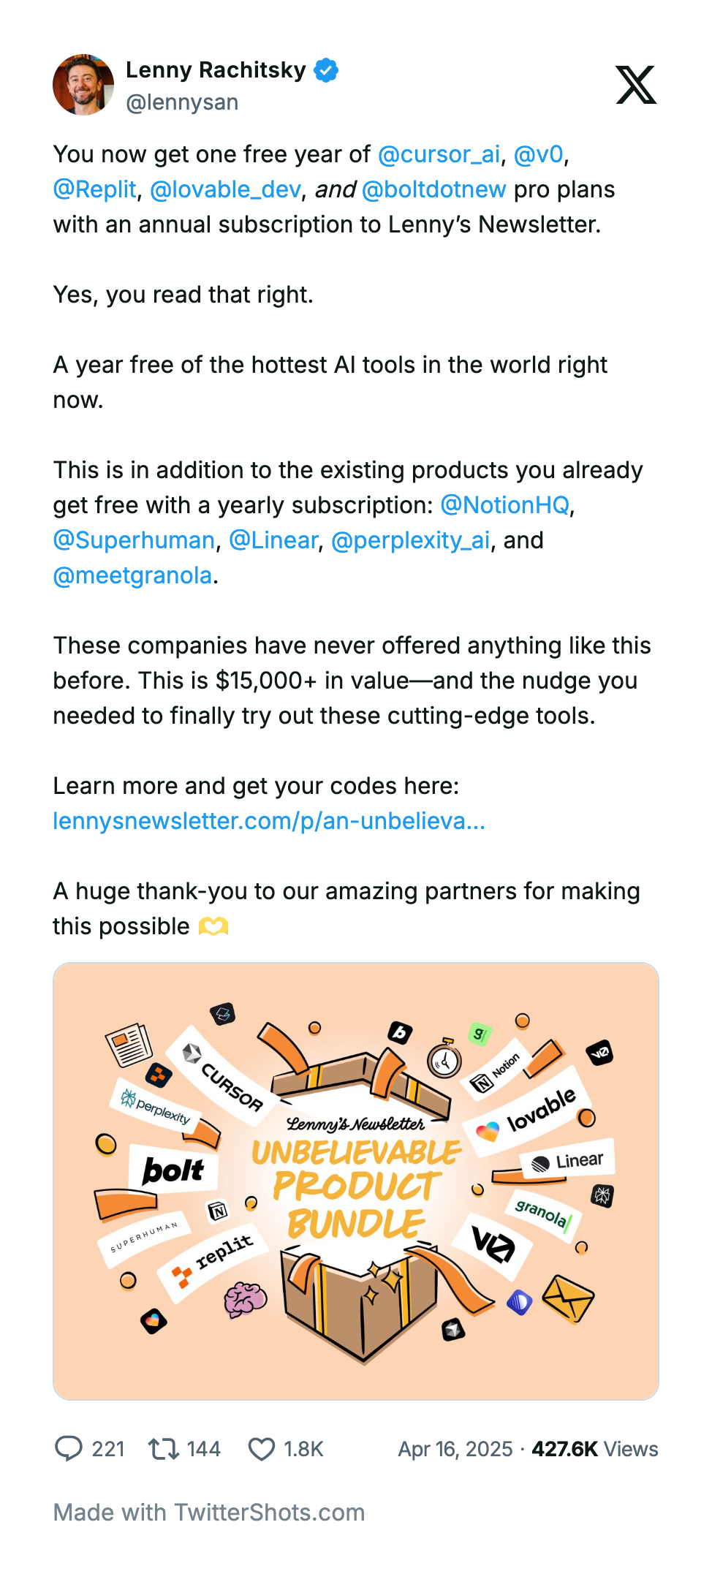The width and height of the screenshot is (712, 1582).
Task: Open the @meetgranola mention
Action: tap(132, 575)
